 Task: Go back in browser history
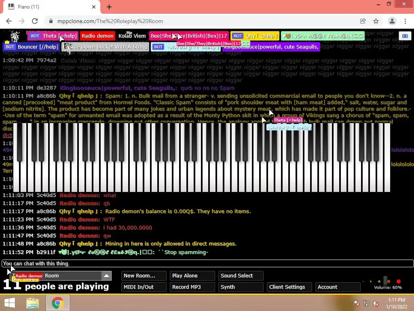click(9, 21)
